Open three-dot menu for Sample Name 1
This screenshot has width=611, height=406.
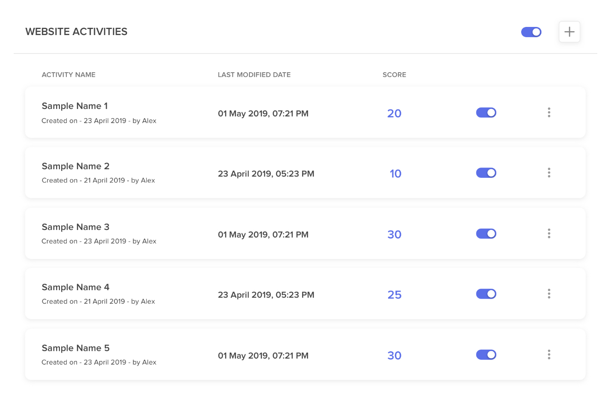[x=549, y=112]
